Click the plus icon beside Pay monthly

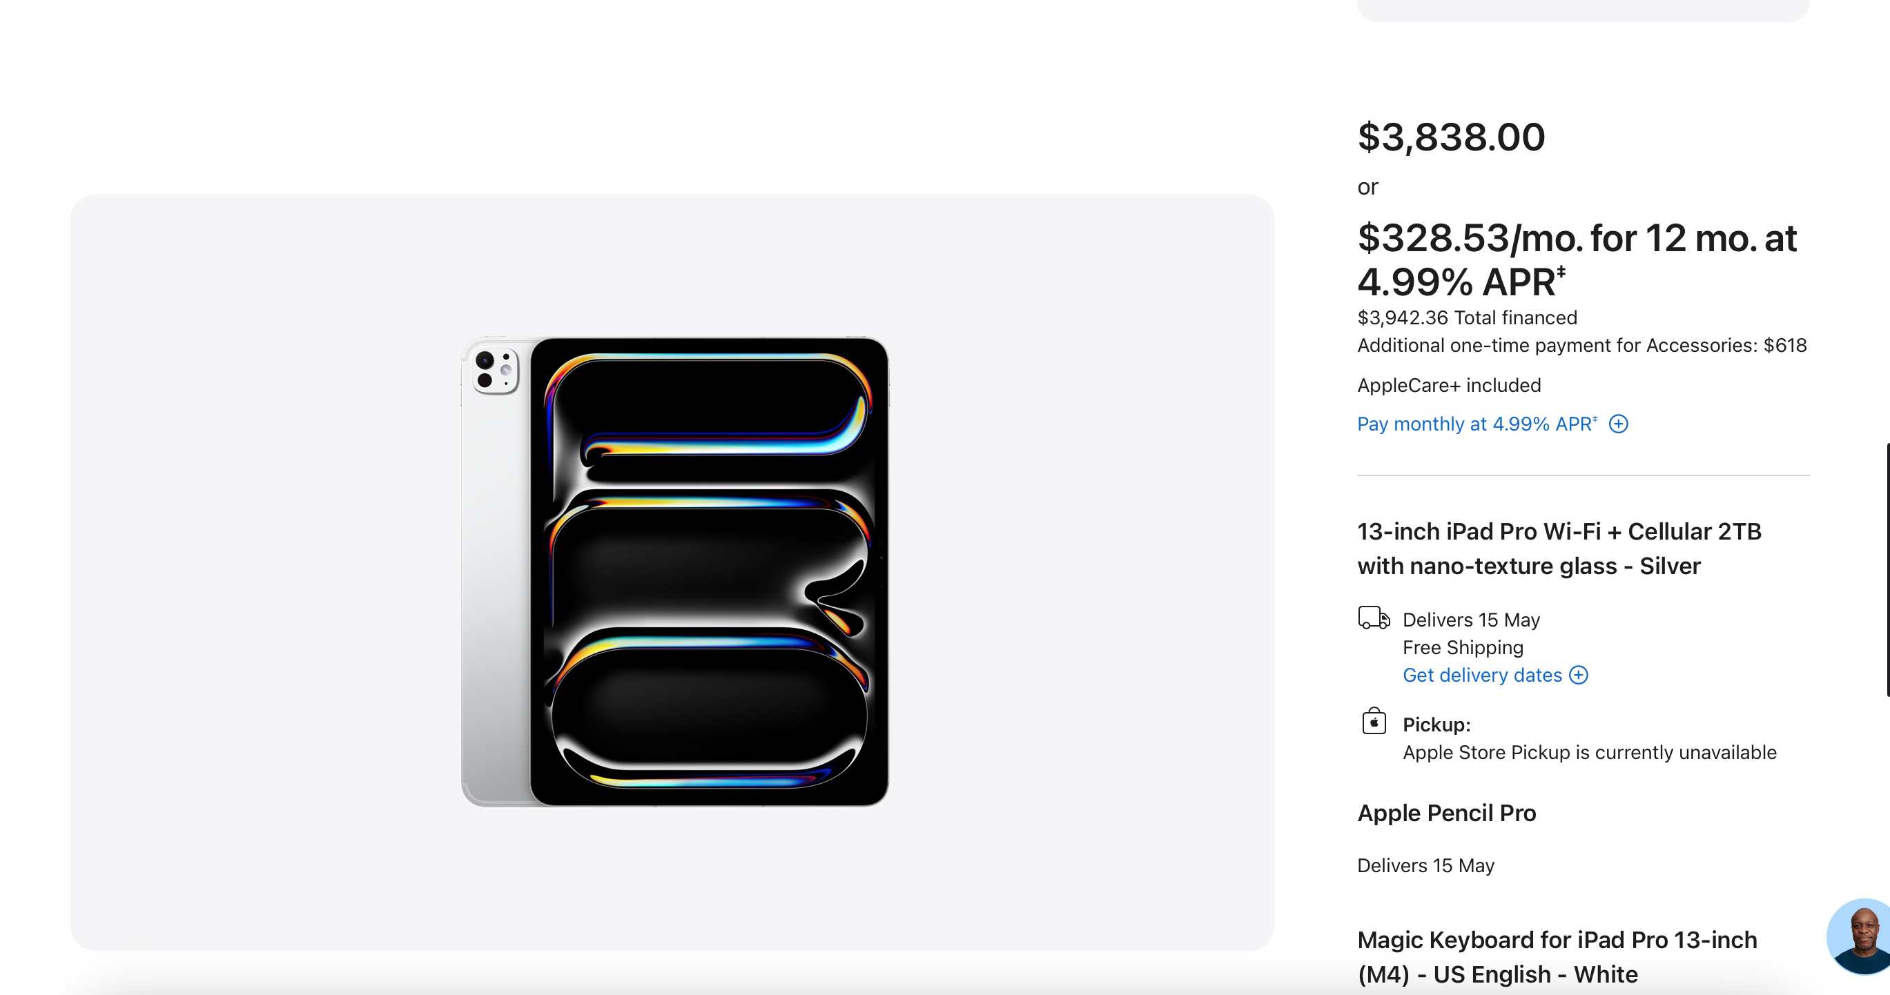point(1618,424)
